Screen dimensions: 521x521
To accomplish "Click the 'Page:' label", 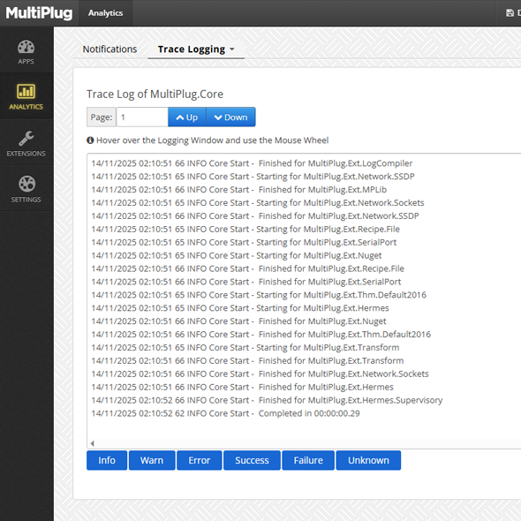I will (102, 117).
